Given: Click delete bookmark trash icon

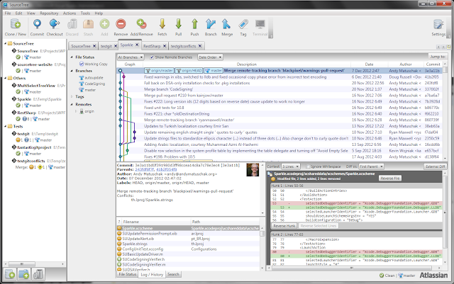Looking at the screenshot, I should [38, 273].
